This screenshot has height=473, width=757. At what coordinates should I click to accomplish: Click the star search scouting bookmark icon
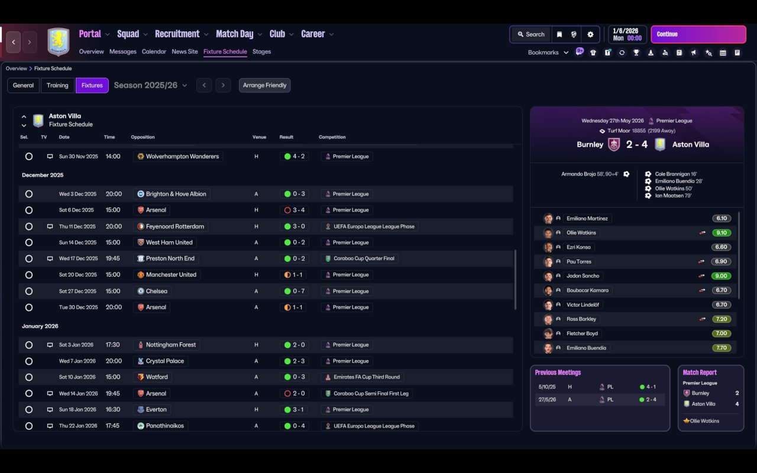point(709,53)
